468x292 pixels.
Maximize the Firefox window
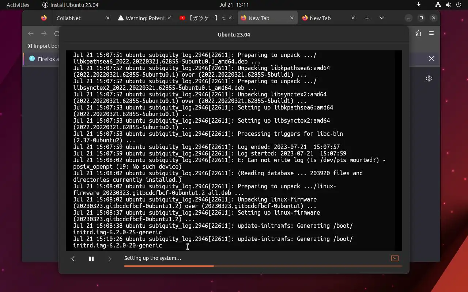click(x=421, y=18)
